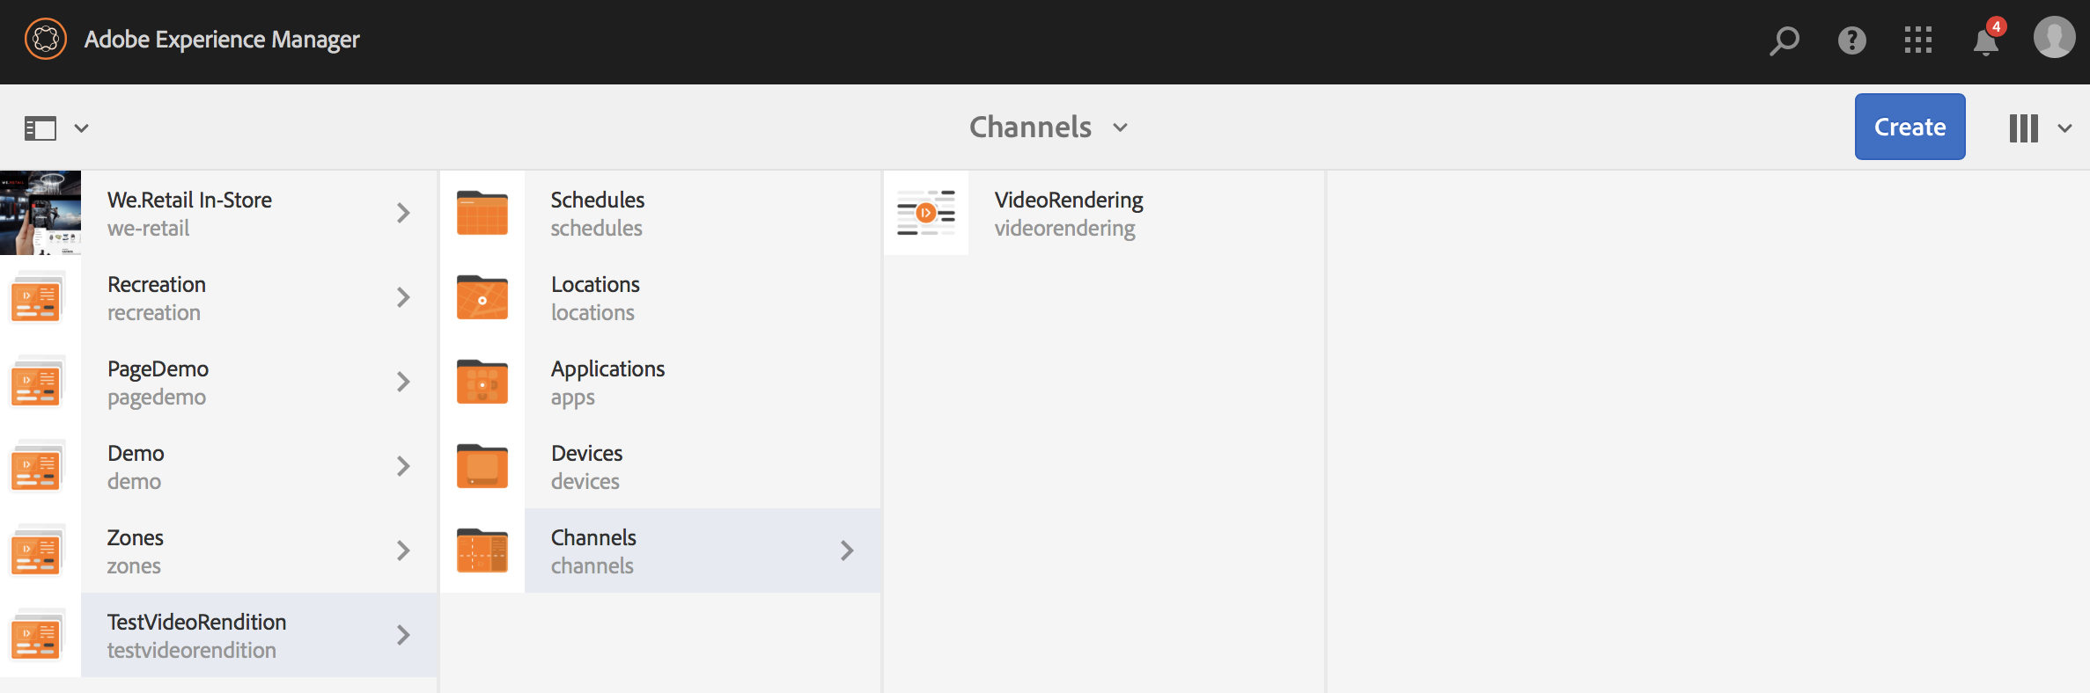Screen dimensions: 2090x693
Task: Open the Recreation item
Action: [218, 297]
